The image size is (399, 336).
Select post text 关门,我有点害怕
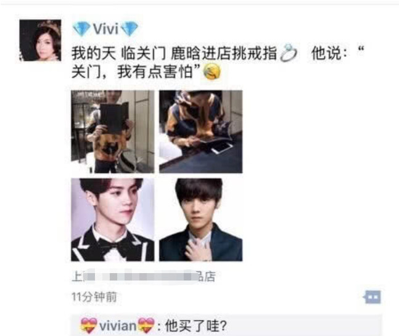pos(132,72)
